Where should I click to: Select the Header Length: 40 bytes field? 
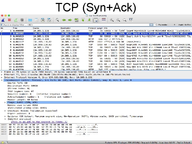[x=22, y=100]
